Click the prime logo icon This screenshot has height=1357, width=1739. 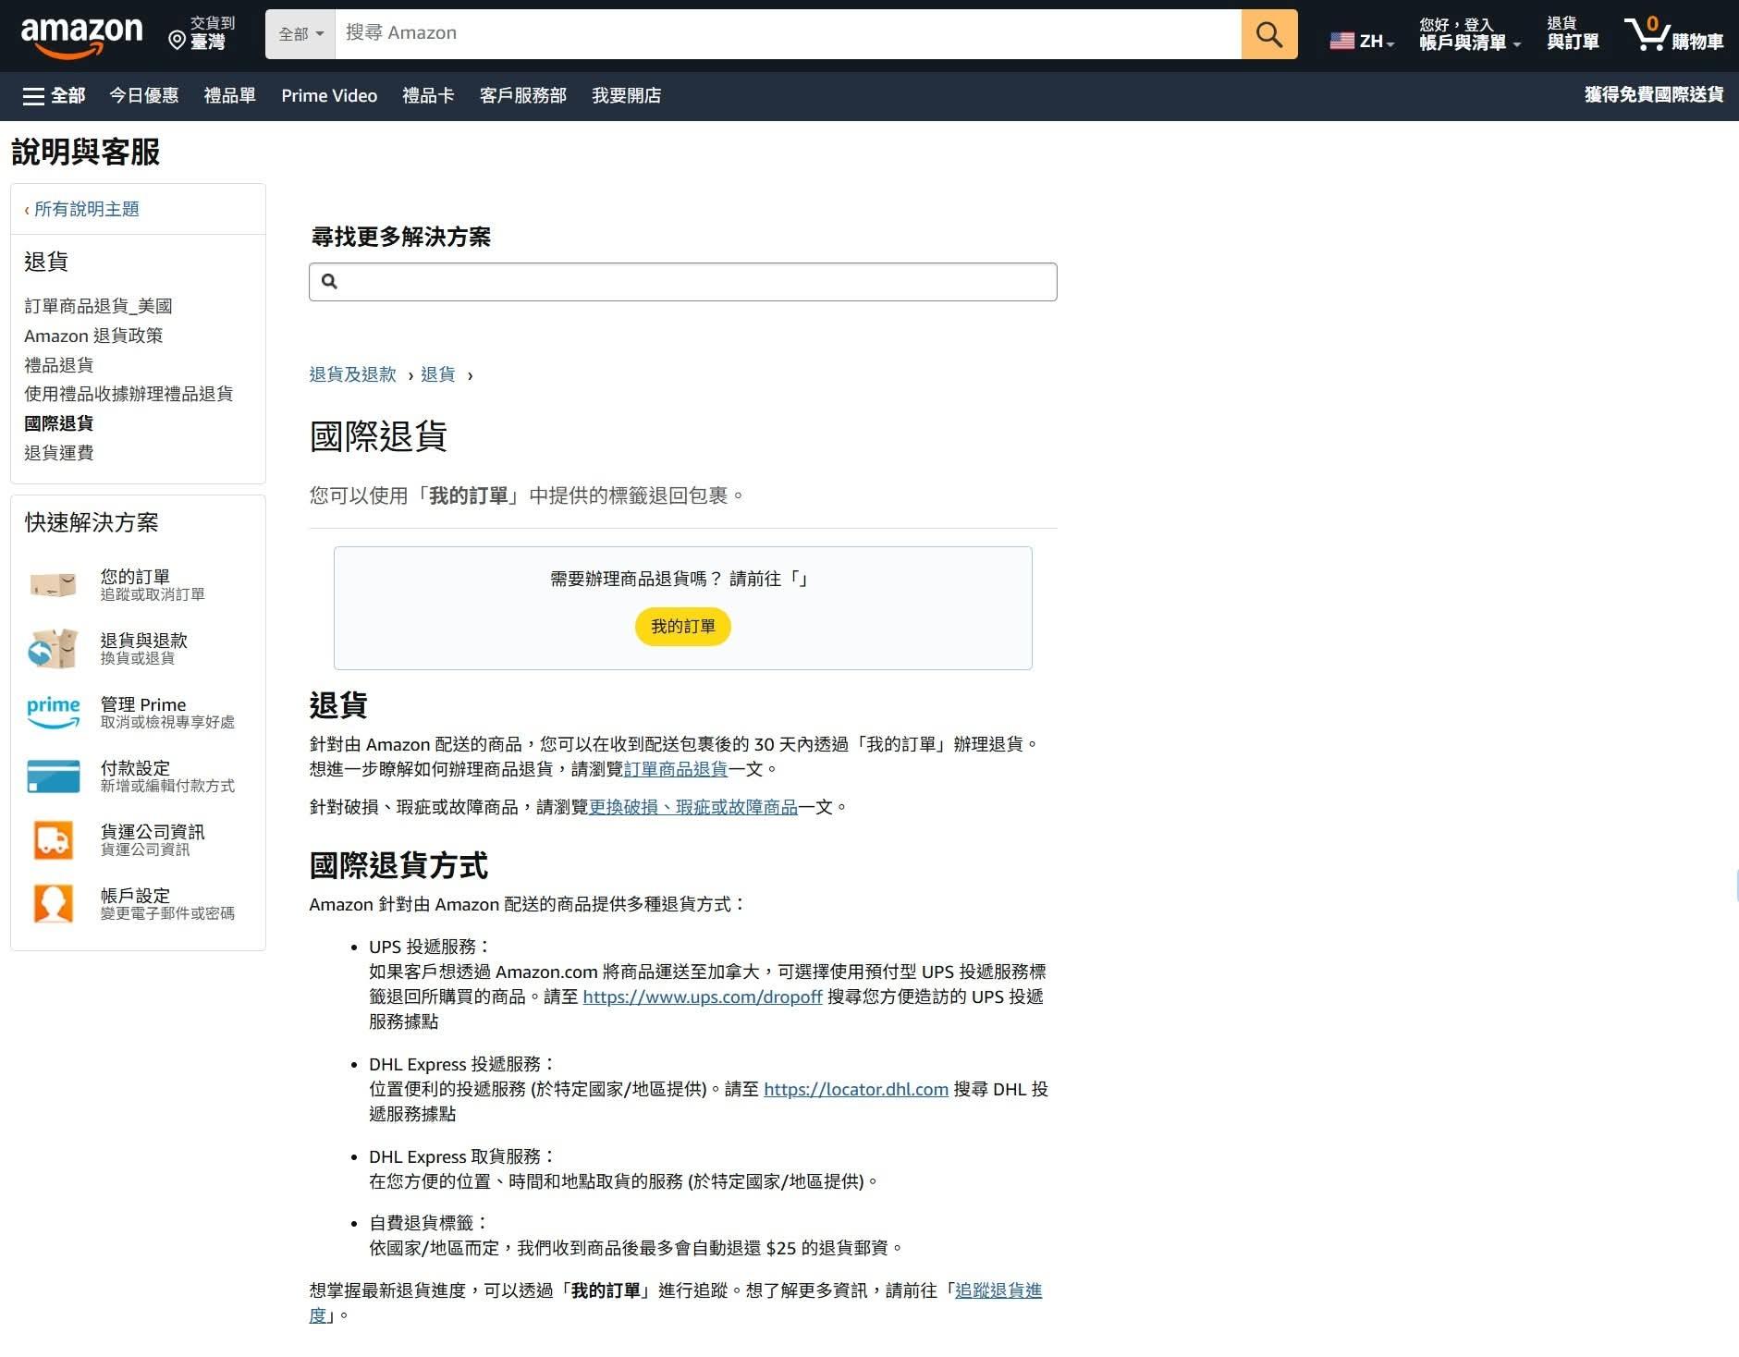(x=54, y=712)
